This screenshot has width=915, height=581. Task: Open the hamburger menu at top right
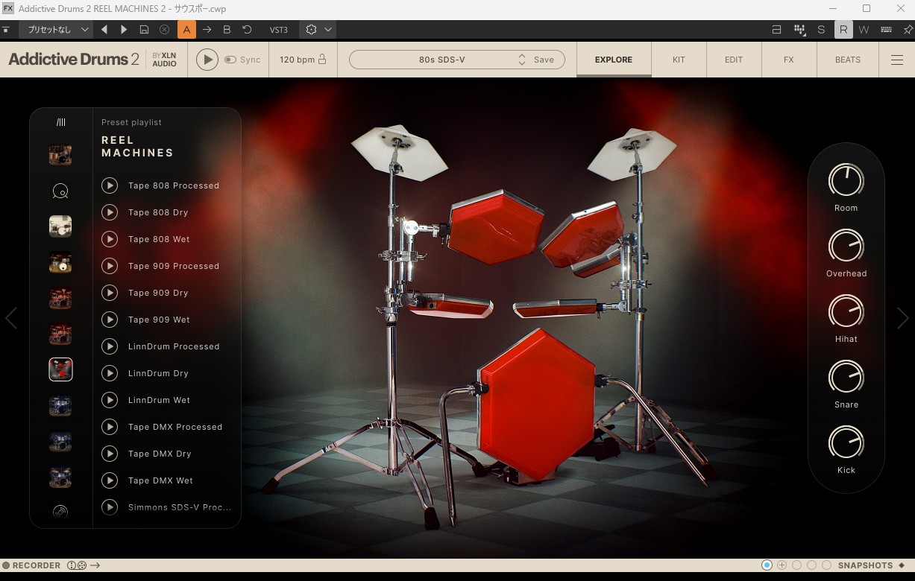(x=896, y=60)
